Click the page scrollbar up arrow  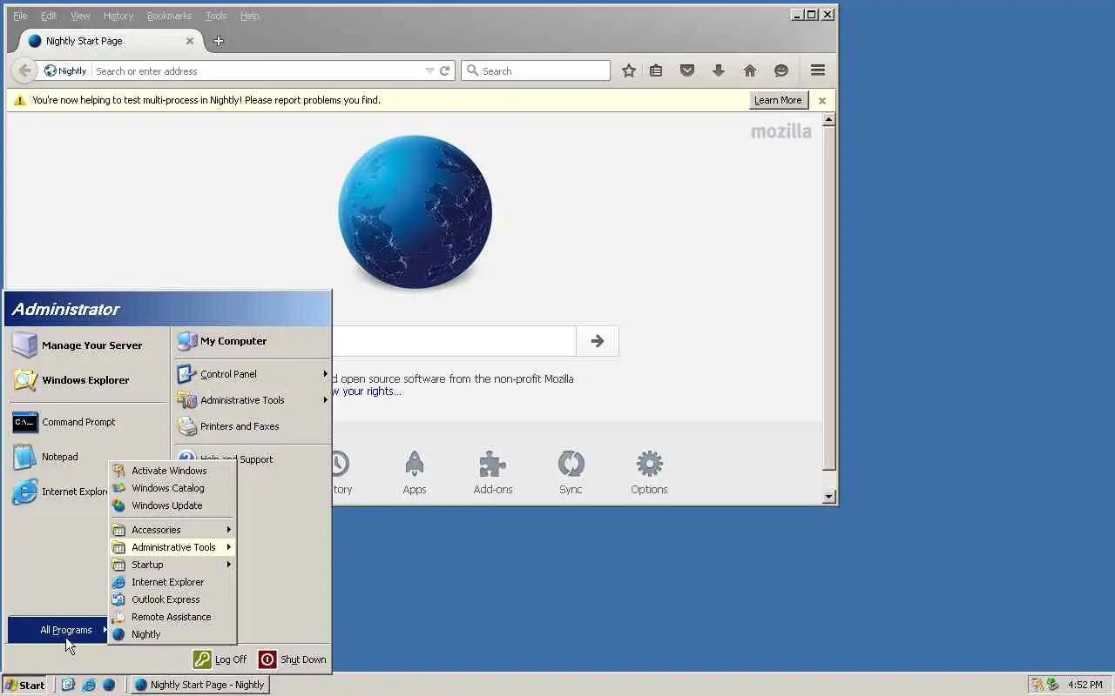tap(829, 120)
